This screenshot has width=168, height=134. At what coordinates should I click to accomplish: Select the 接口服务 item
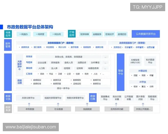[x=38, y=47]
